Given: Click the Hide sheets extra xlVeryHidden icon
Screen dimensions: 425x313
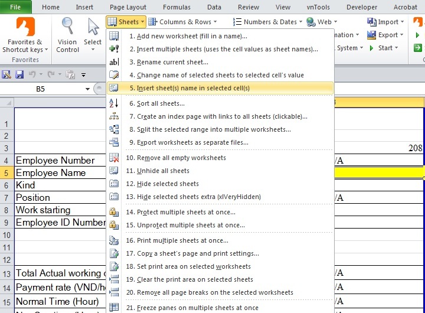Looking at the screenshot, I should click(114, 197).
